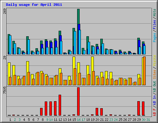This screenshot has height=123, width=158.
Task: Click the tall orange Sites bar for day 30
Action: (144, 71)
